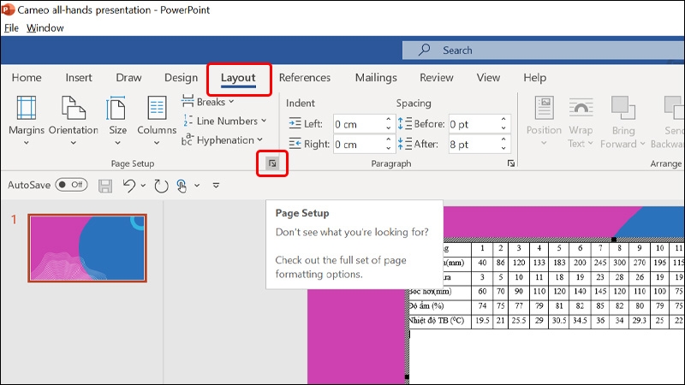The width and height of the screenshot is (685, 385).
Task: Click the Search magnifier icon
Action: click(424, 50)
